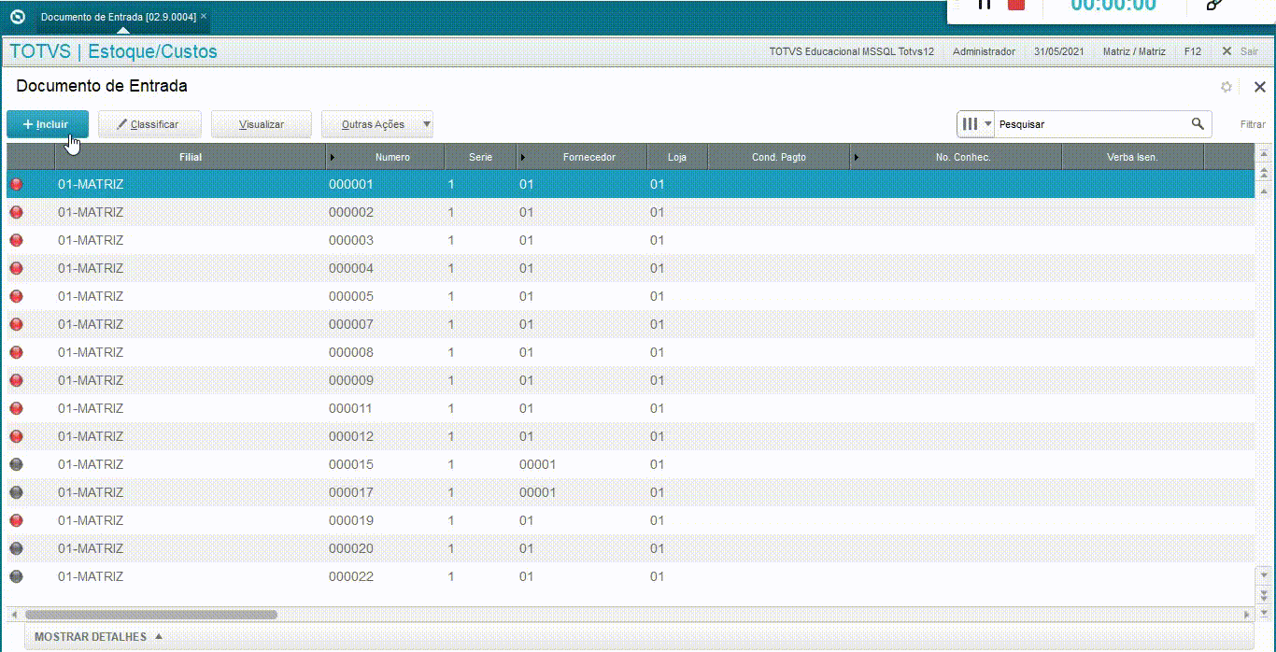The height and width of the screenshot is (652, 1276).
Task: Click the Serie column header
Action: pyautogui.click(x=480, y=157)
